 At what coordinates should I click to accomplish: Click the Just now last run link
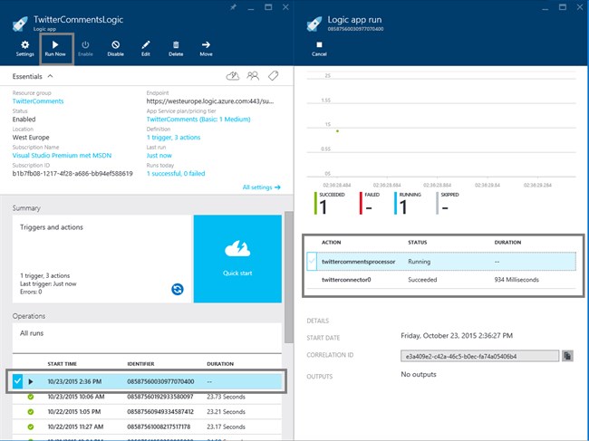159,156
